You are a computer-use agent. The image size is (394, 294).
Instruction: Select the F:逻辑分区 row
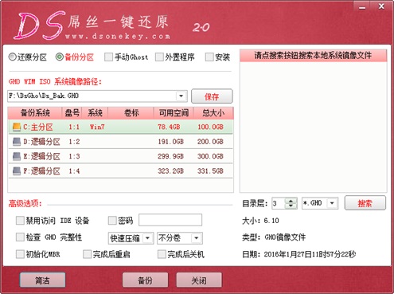click(120, 171)
